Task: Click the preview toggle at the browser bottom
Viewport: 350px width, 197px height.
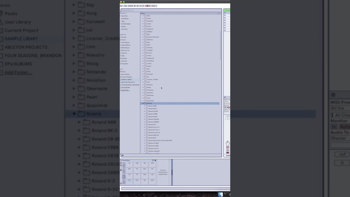Action: pos(122,155)
